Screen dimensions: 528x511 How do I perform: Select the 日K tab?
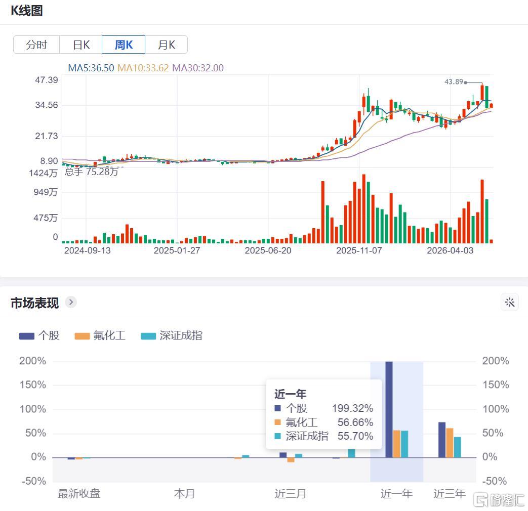pyautogui.click(x=81, y=45)
